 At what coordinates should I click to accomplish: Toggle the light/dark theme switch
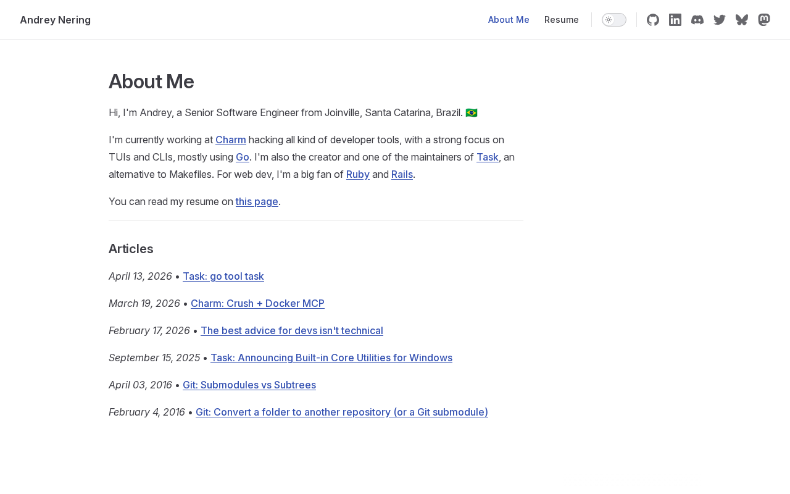[614, 20]
